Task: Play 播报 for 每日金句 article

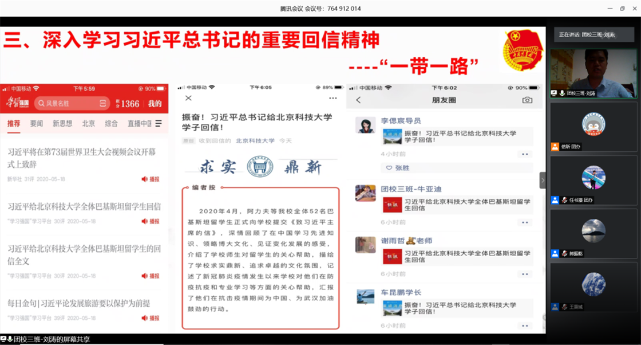Action: tap(151, 318)
